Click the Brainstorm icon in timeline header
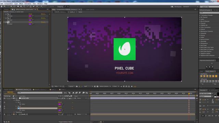 pyautogui.click(x=83, y=93)
